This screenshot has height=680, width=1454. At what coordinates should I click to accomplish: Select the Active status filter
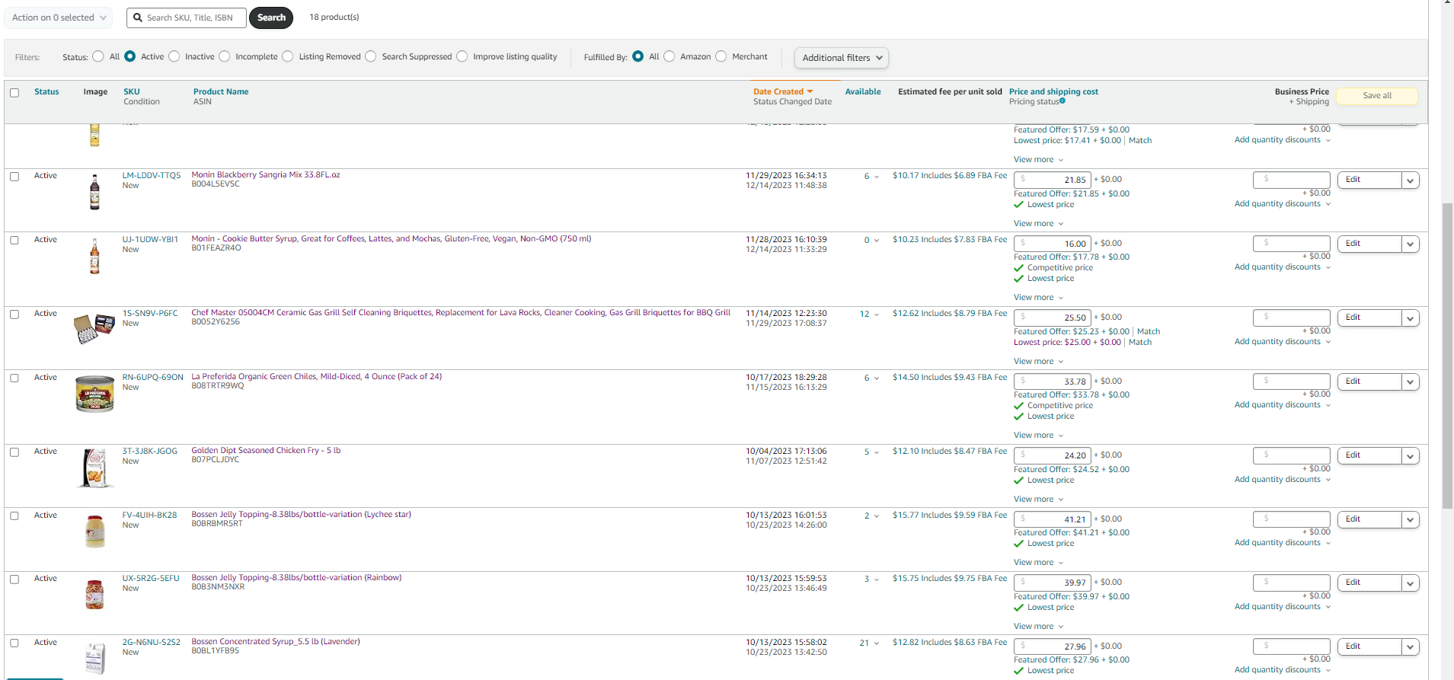[x=130, y=56]
